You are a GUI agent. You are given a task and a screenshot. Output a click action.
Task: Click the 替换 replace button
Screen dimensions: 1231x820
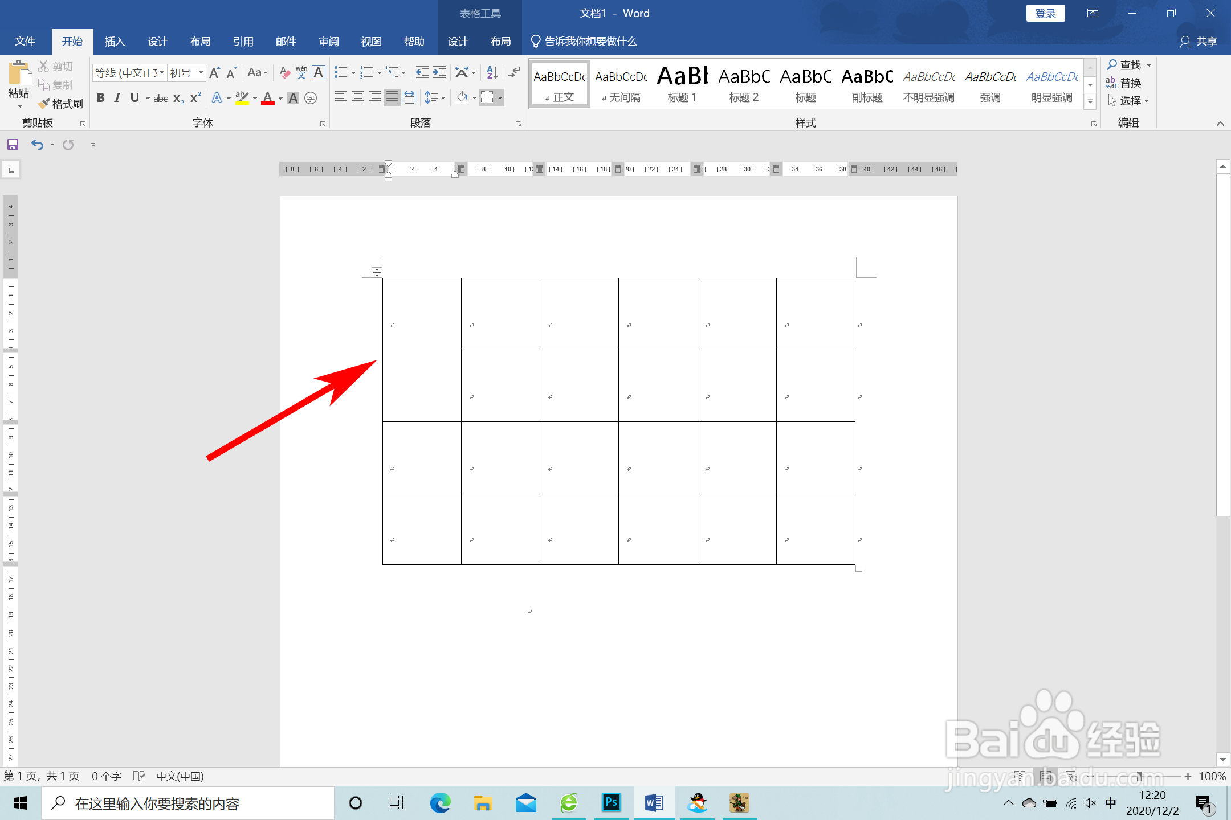tap(1124, 83)
